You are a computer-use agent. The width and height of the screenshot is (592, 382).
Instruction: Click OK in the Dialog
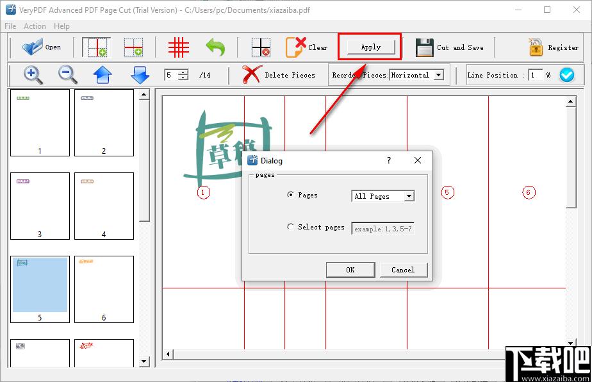tap(350, 270)
